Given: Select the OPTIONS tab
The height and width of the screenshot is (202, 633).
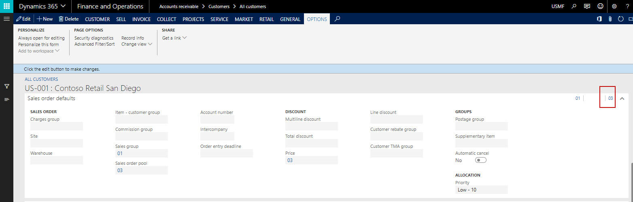Looking at the screenshot, I should pos(317,19).
